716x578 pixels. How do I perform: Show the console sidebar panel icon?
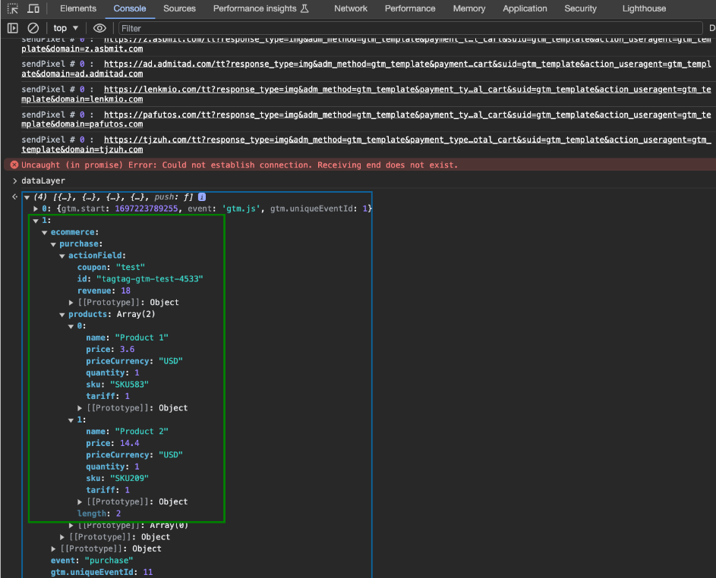coord(13,28)
